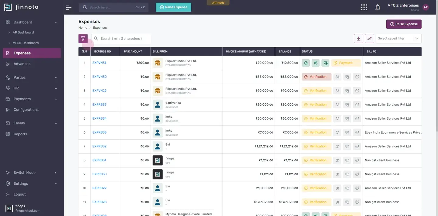Click the finops logo in EXPRB31 row
This screenshot has height=216, width=438.
click(158, 160)
